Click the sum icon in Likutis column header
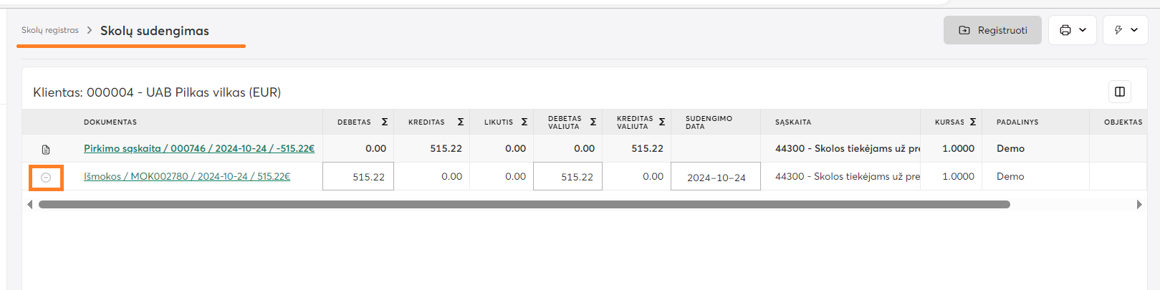 click(x=524, y=122)
